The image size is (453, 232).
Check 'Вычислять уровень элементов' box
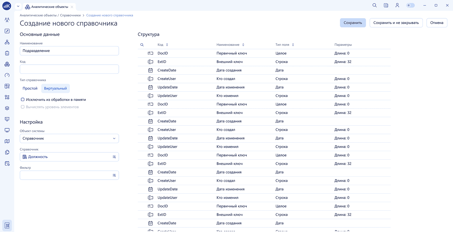click(23, 107)
